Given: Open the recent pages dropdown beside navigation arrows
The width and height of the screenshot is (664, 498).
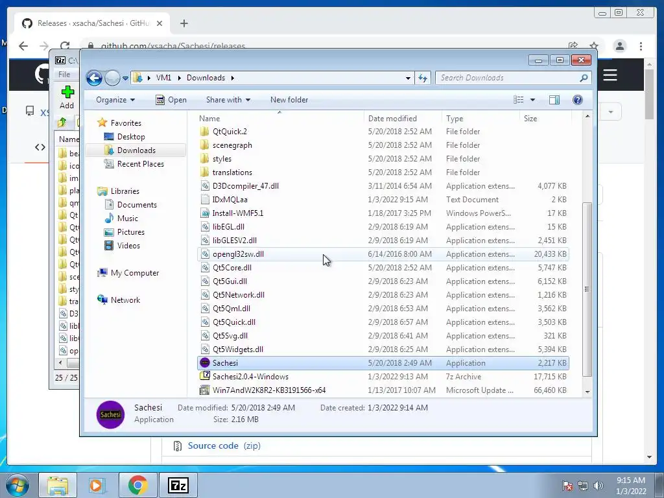Looking at the screenshot, I should tap(125, 78).
